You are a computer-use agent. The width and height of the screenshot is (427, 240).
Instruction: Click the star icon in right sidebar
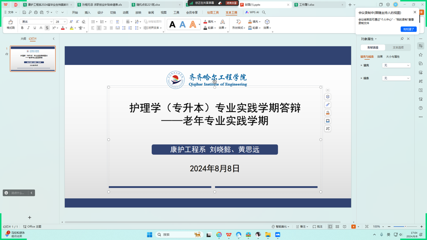pyautogui.click(x=421, y=55)
